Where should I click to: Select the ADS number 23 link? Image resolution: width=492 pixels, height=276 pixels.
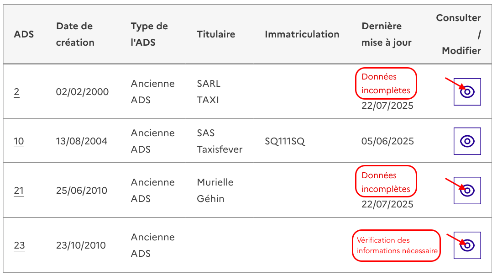19,245
